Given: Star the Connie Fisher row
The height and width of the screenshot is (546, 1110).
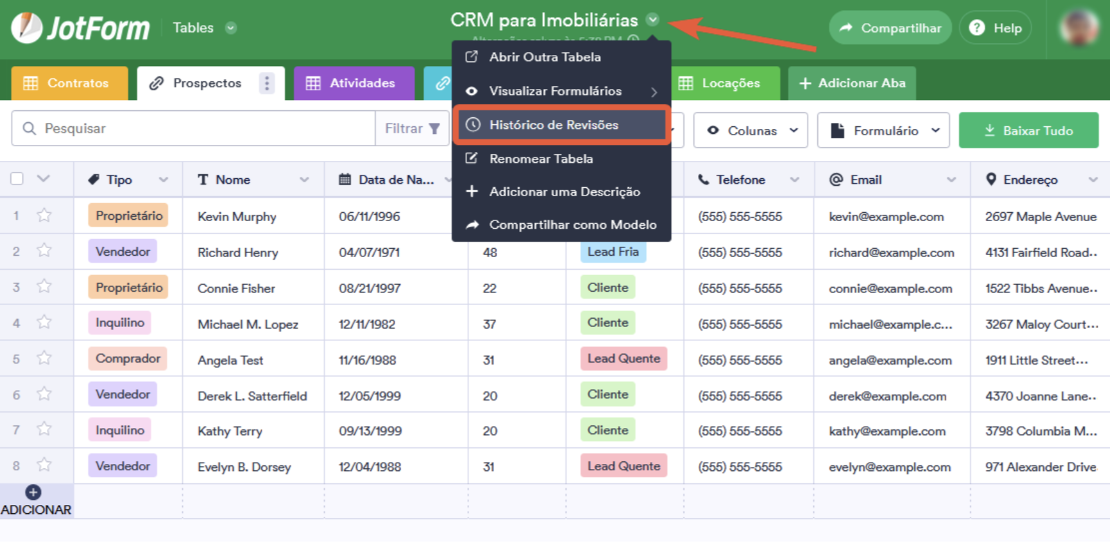Looking at the screenshot, I should tap(44, 286).
